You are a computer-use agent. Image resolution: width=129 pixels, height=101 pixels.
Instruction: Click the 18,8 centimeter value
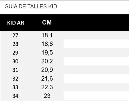(47, 44)
